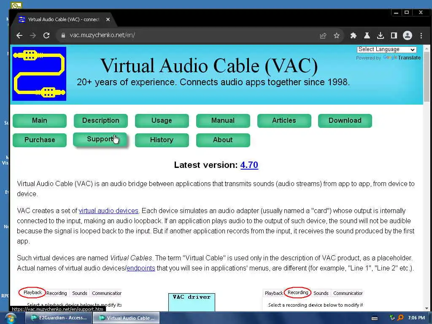
Task: Click the share page icon in address bar
Action: click(x=323, y=35)
